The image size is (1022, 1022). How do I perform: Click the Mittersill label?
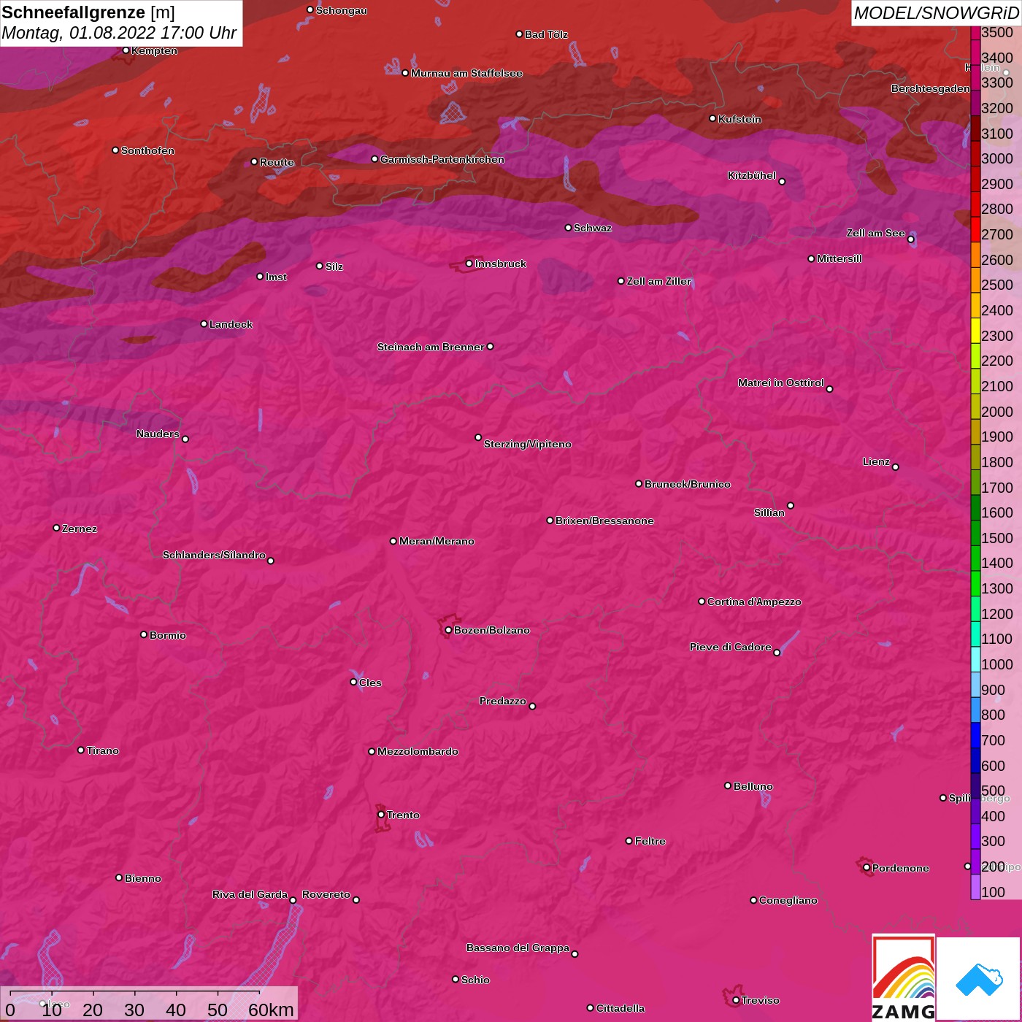point(839,258)
